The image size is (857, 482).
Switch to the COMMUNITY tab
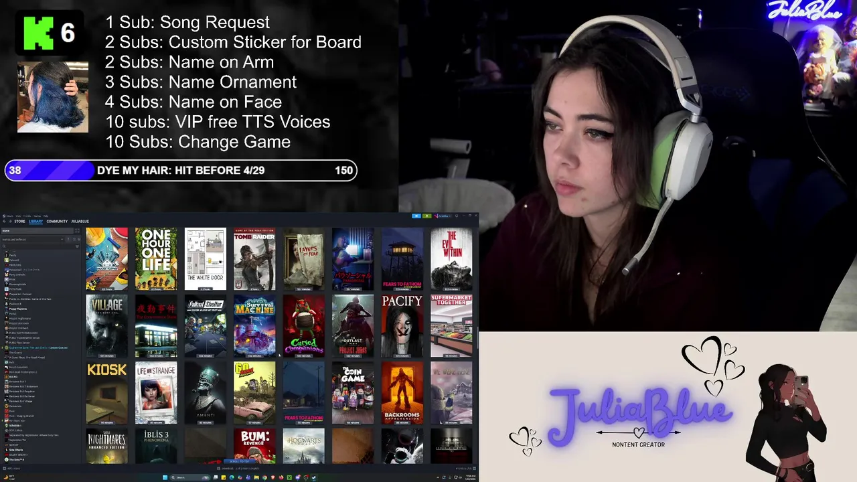57,222
